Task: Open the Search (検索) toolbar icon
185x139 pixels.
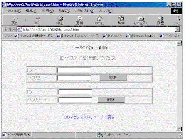Action: pyautogui.click(x=121, y=20)
